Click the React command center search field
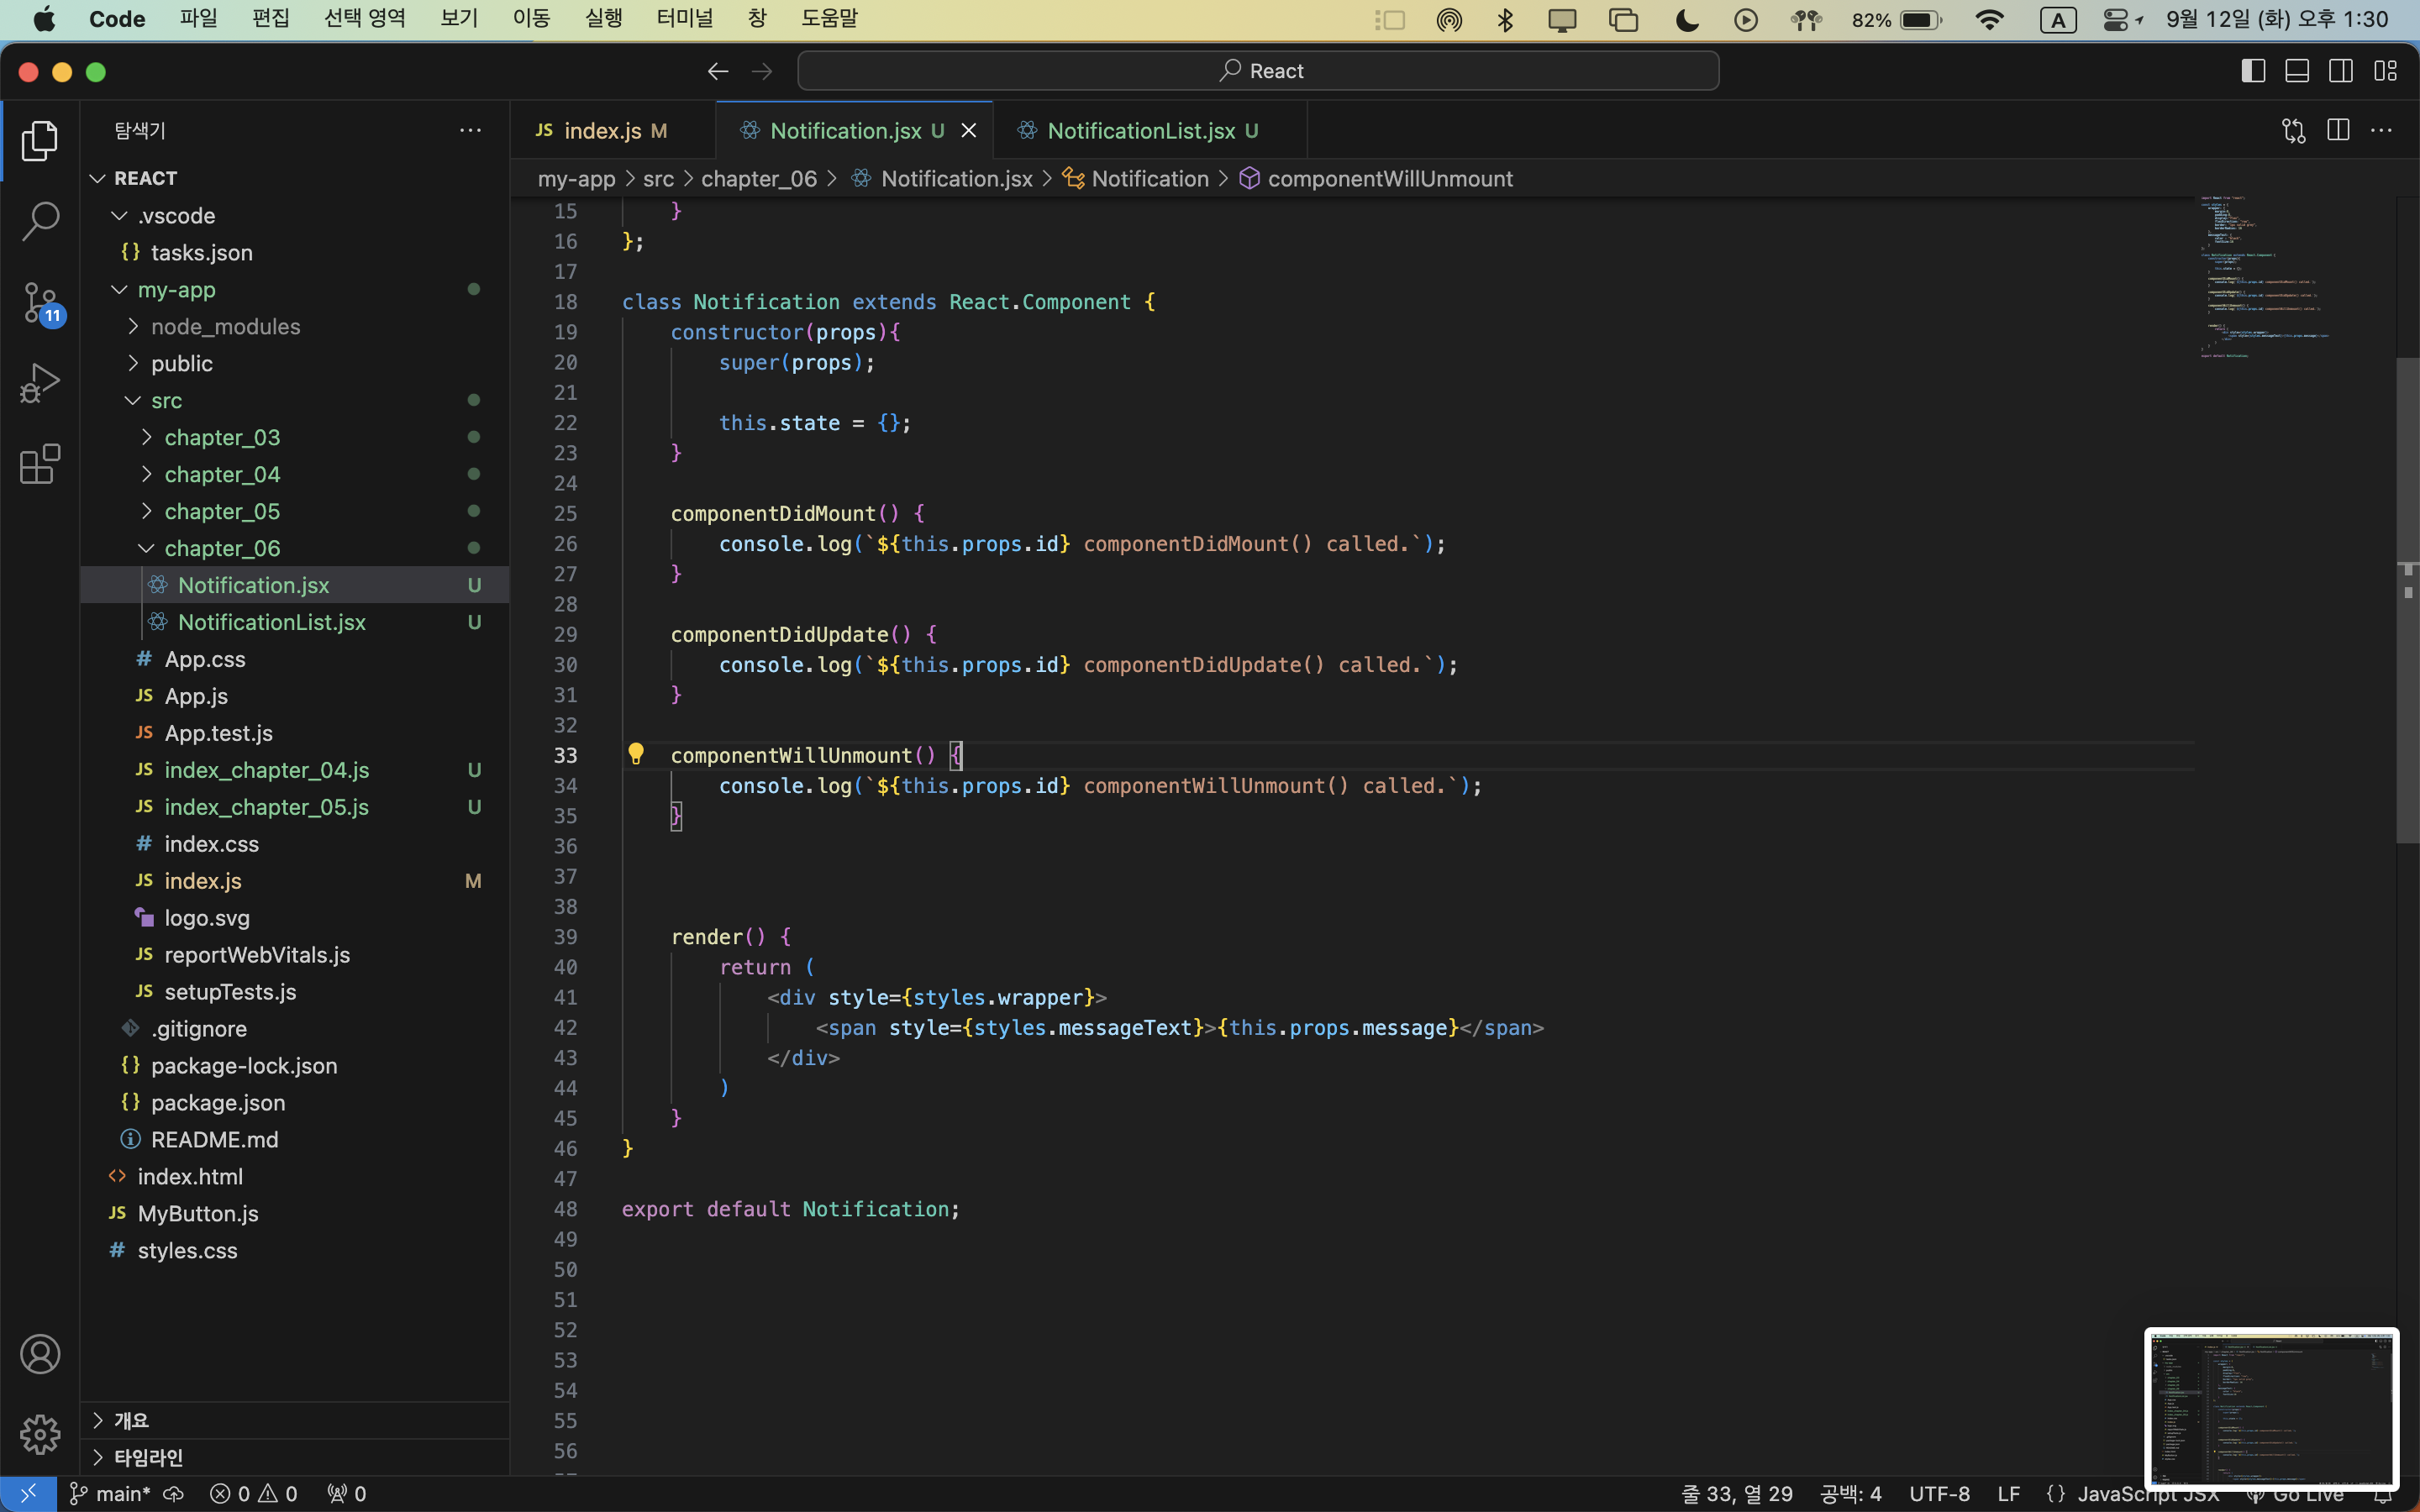 (1258, 71)
